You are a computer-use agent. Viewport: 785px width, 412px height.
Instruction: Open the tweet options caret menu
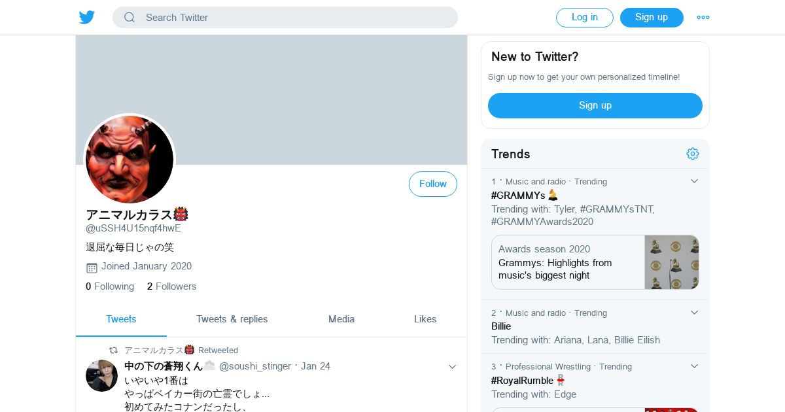(x=452, y=367)
